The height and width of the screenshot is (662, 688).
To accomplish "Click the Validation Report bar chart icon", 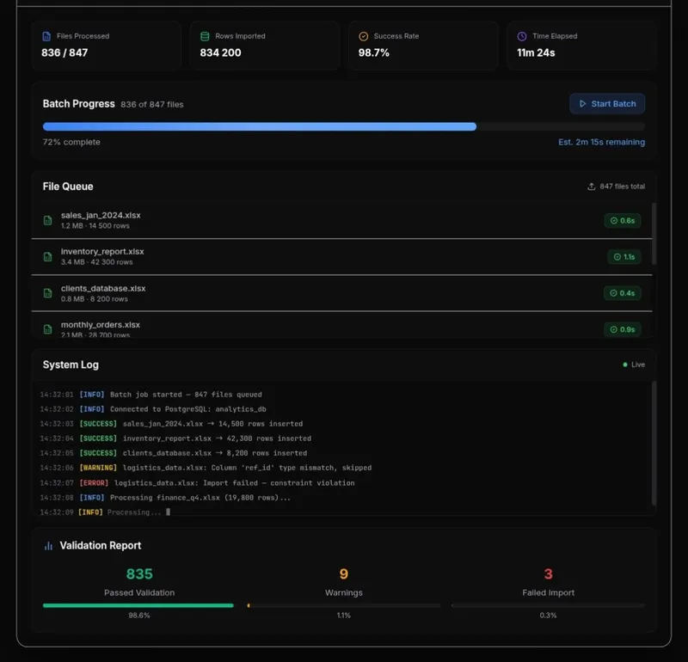I will [x=49, y=546].
